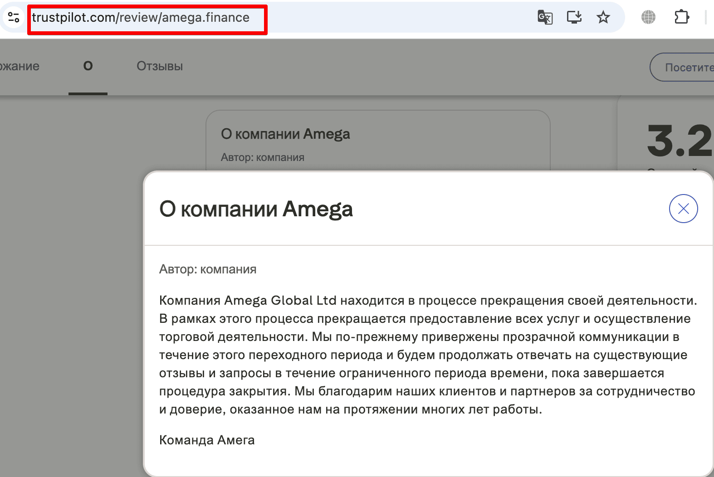Click Автор: компания in the background card
Image resolution: width=714 pixels, height=477 pixels.
263,157
